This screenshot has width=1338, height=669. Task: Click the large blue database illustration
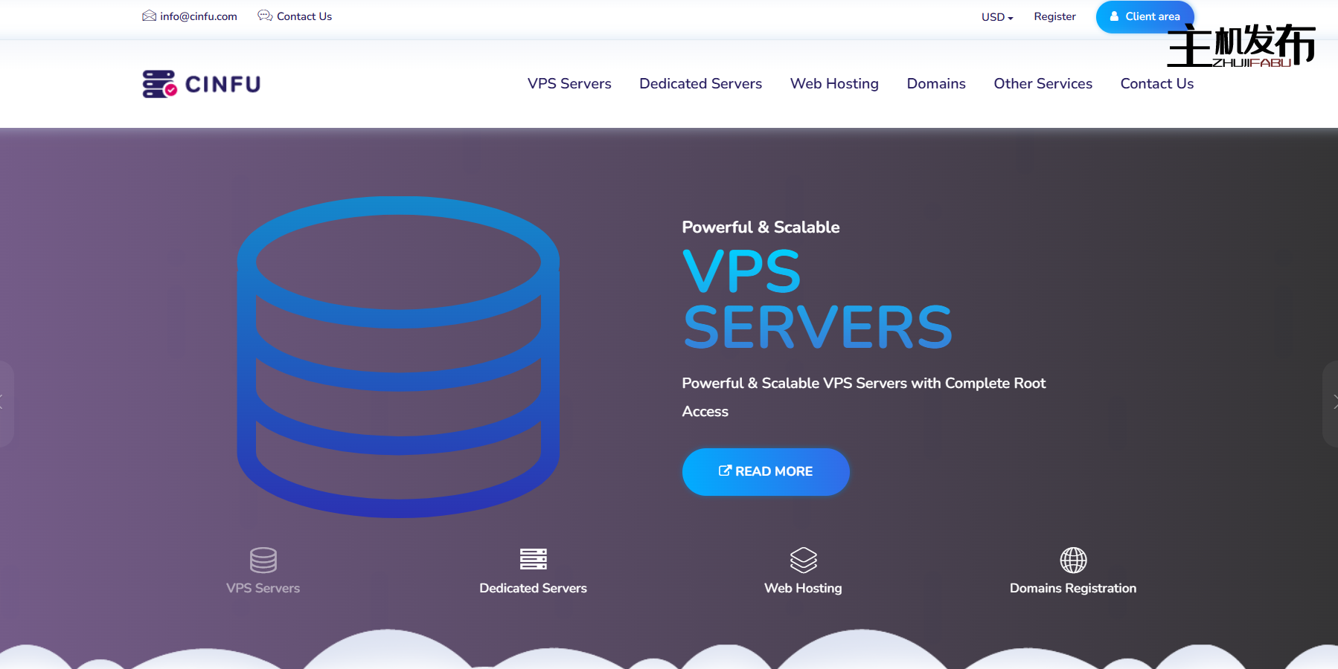click(398, 357)
